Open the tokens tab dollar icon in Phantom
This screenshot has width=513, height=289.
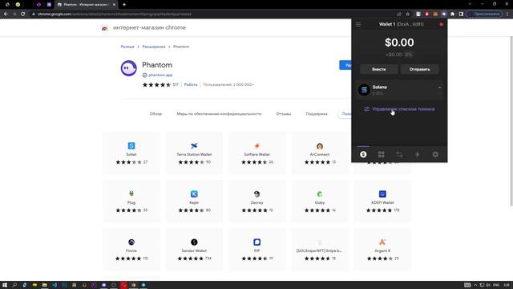[x=363, y=154]
